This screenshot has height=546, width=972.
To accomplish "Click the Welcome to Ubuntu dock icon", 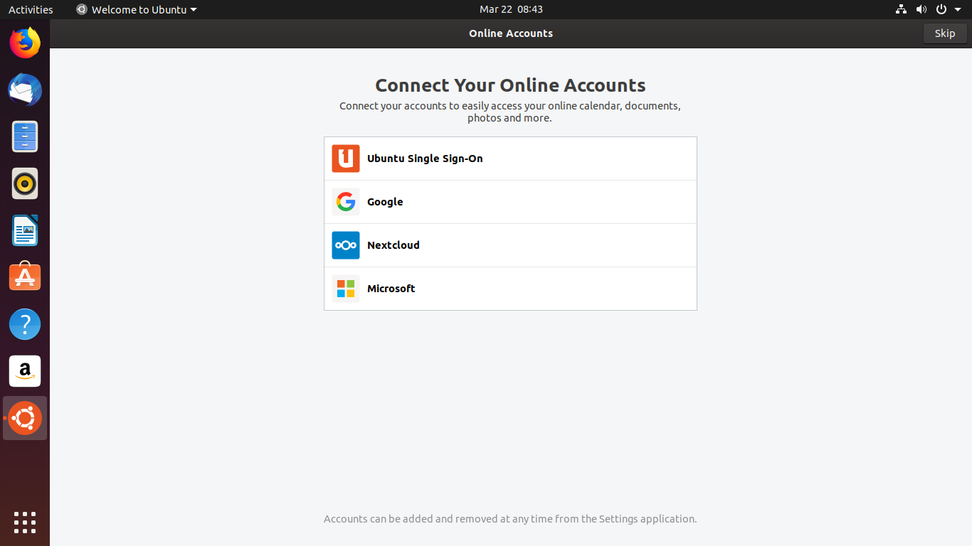I will coord(25,418).
